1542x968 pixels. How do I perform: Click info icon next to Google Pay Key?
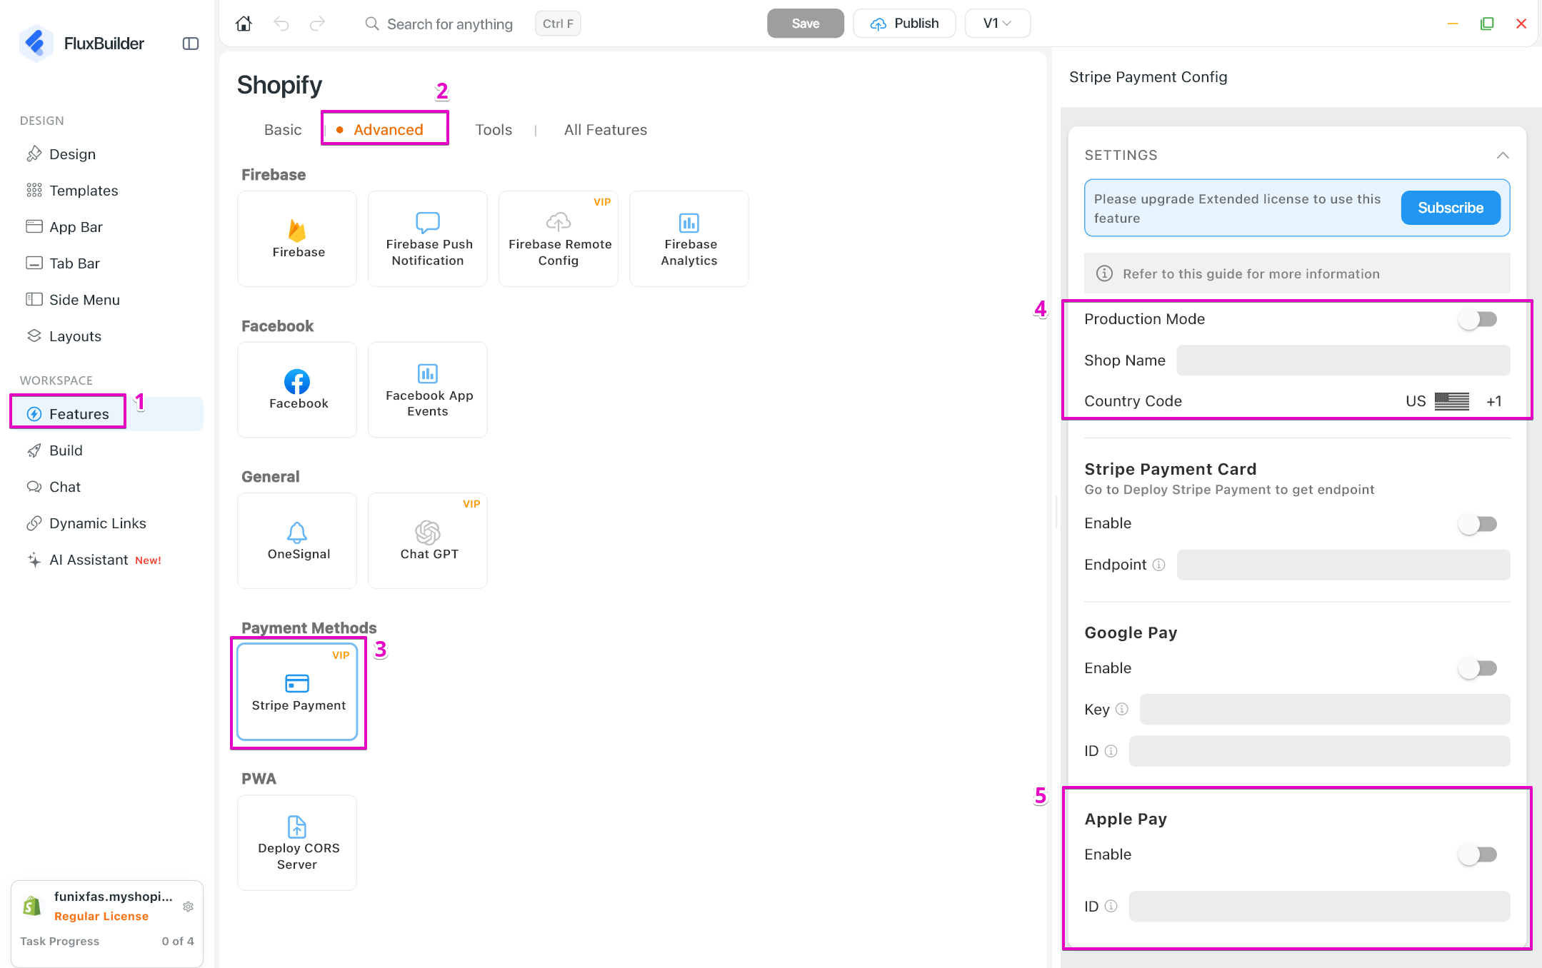click(1122, 709)
